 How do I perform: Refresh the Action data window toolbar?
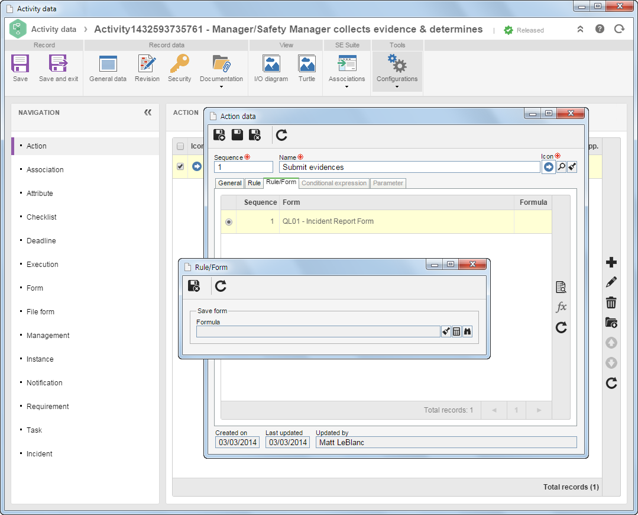tap(281, 135)
